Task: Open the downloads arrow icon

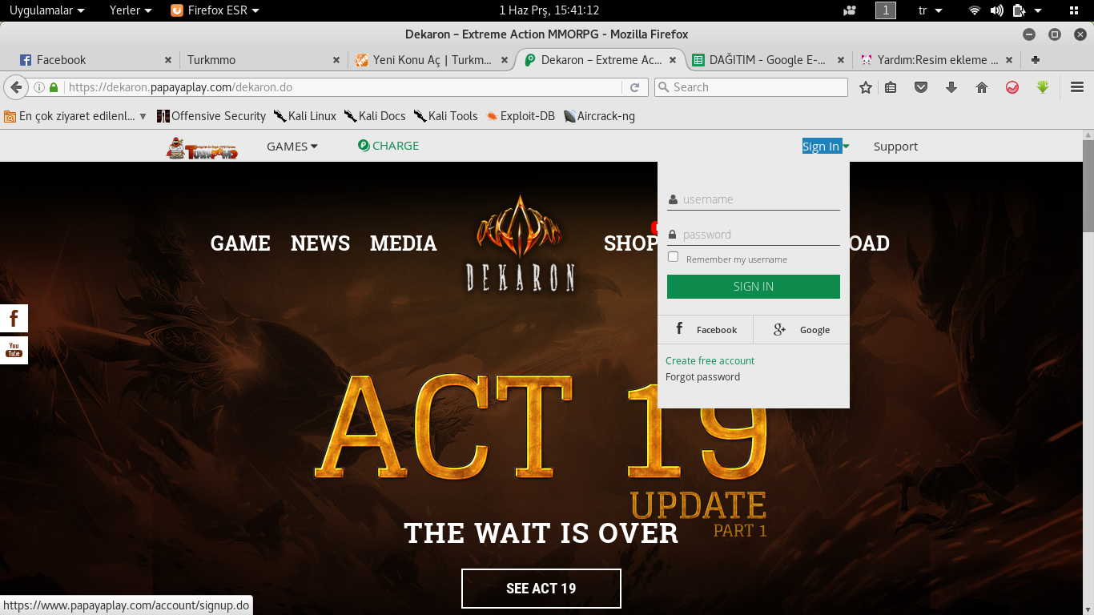Action: click(x=951, y=87)
